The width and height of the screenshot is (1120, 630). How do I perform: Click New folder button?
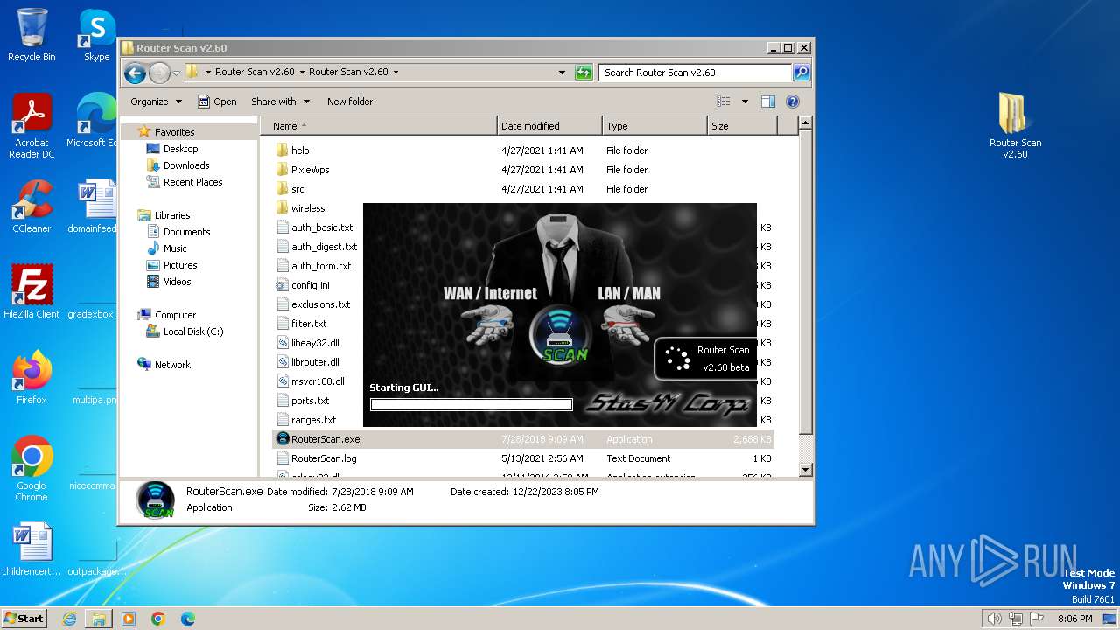[x=350, y=101]
